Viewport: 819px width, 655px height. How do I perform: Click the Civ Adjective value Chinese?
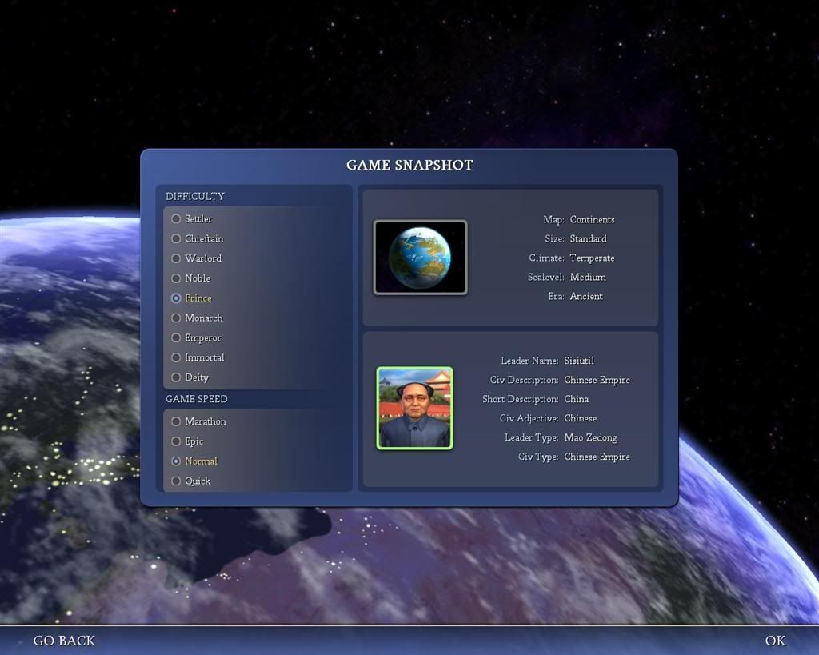[581, 418]
